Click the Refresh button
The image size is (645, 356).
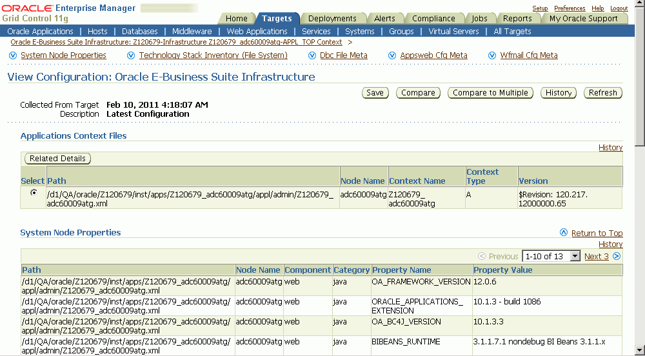click(x=603, y=93)
